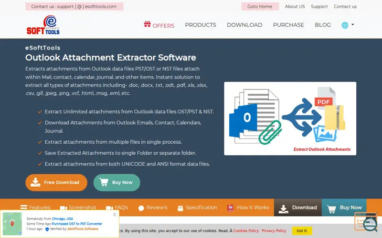The height and width of the screenshot is (238, 382).
Task: Click 'Extract attachments from multiple files in single process.'
Action: click(113, 142)
